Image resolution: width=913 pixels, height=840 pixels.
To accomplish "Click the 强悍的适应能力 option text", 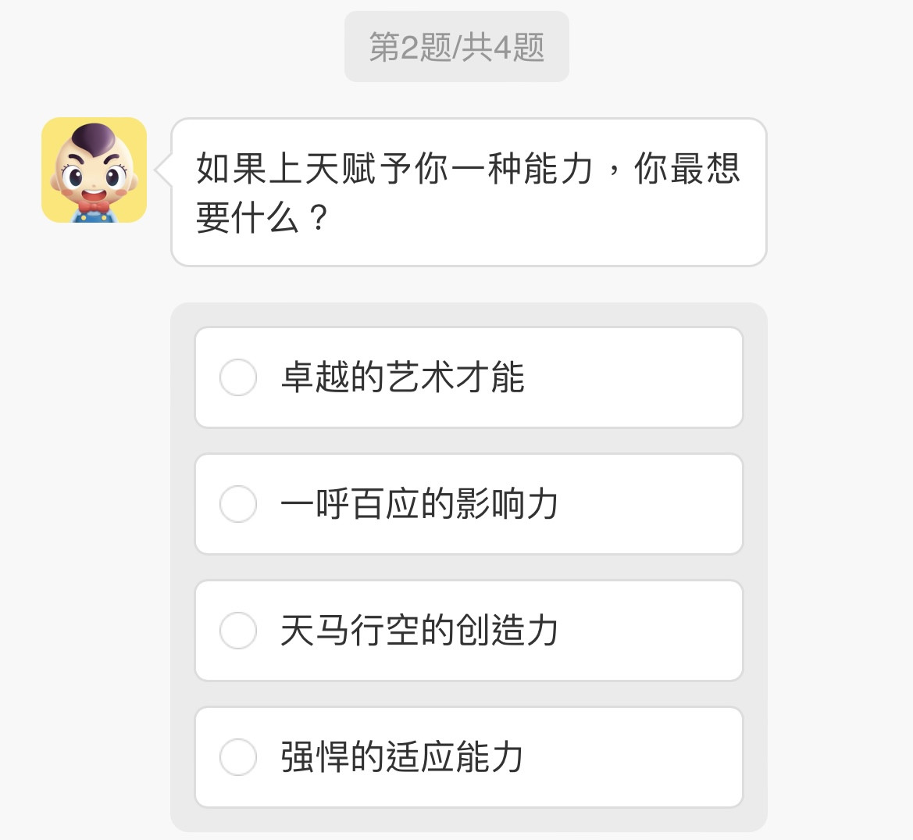I will 402,757.
